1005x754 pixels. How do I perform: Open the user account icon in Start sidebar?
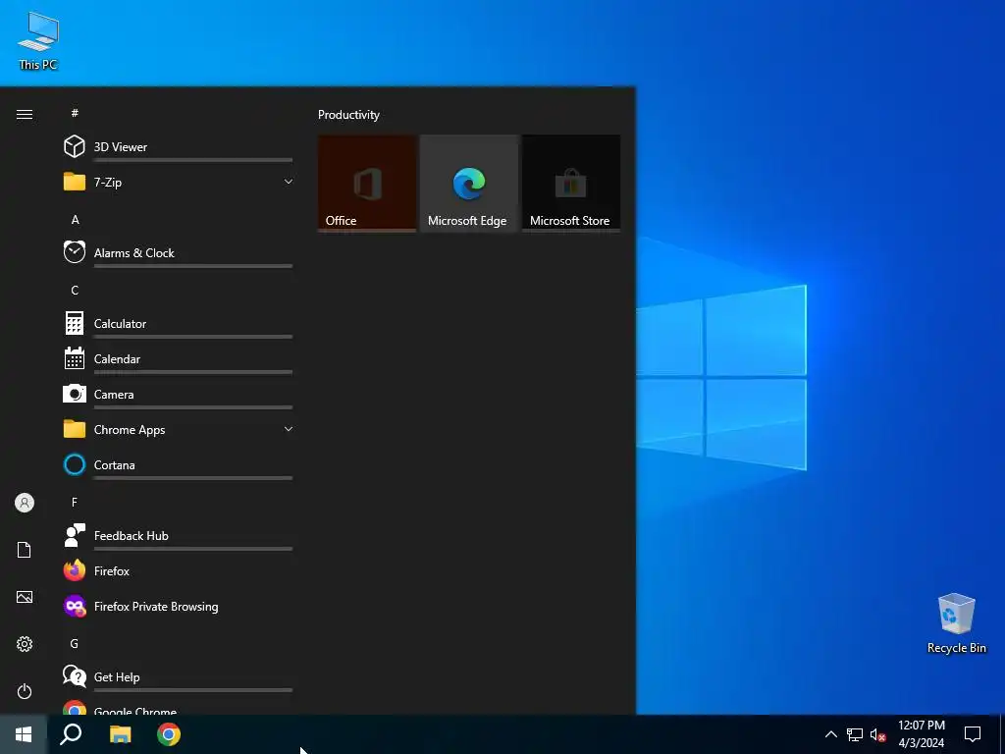point(25,503)
